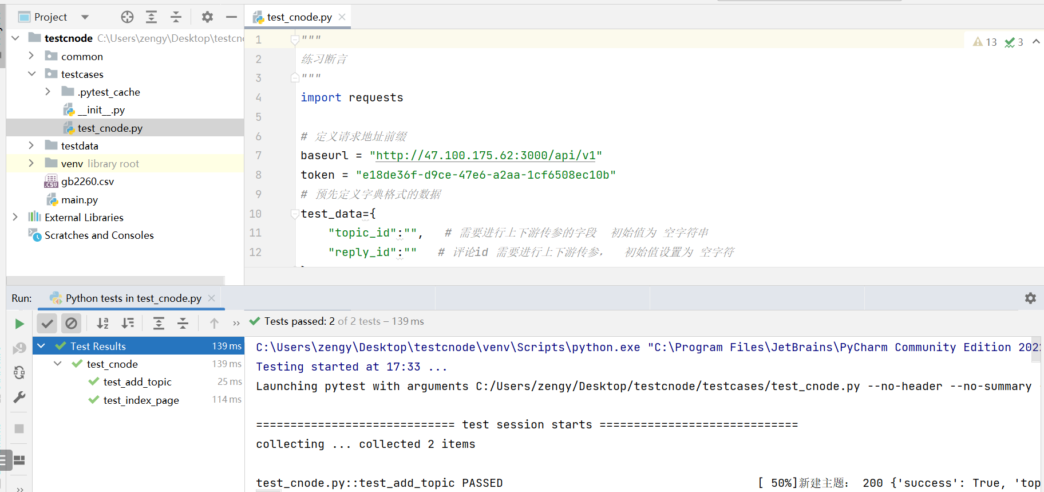Viewport: 1044px width, 492px height.
Task: Collapse all in Project panel
Action: point(176,17)
